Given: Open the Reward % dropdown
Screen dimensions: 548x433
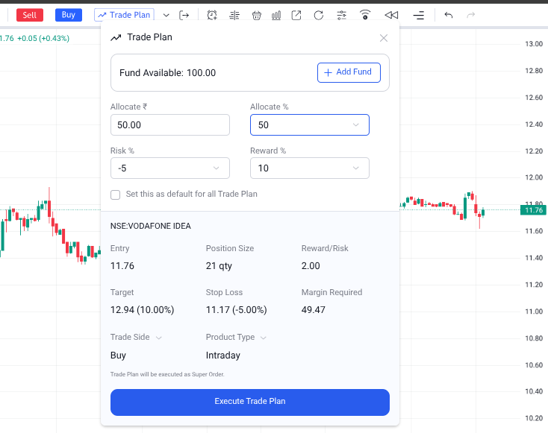Looking at the screenshot, I should tap(309, 168).
